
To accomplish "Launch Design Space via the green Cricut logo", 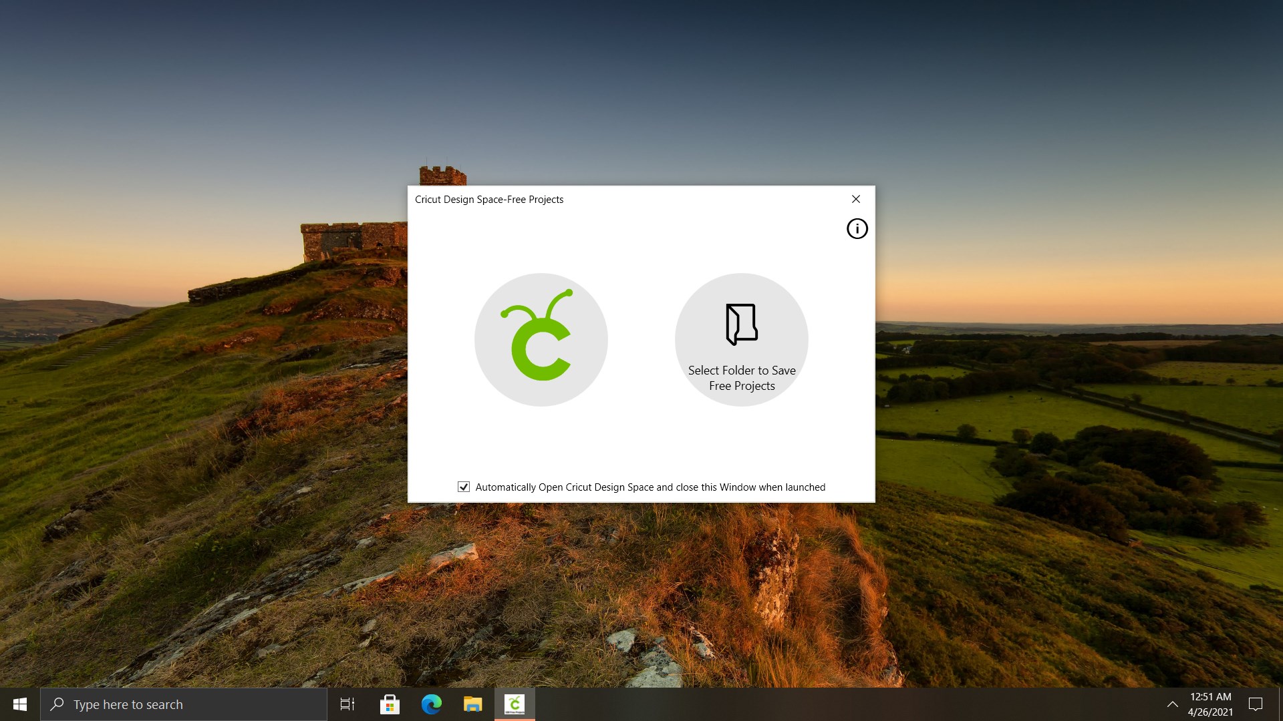I will [541, 340].
